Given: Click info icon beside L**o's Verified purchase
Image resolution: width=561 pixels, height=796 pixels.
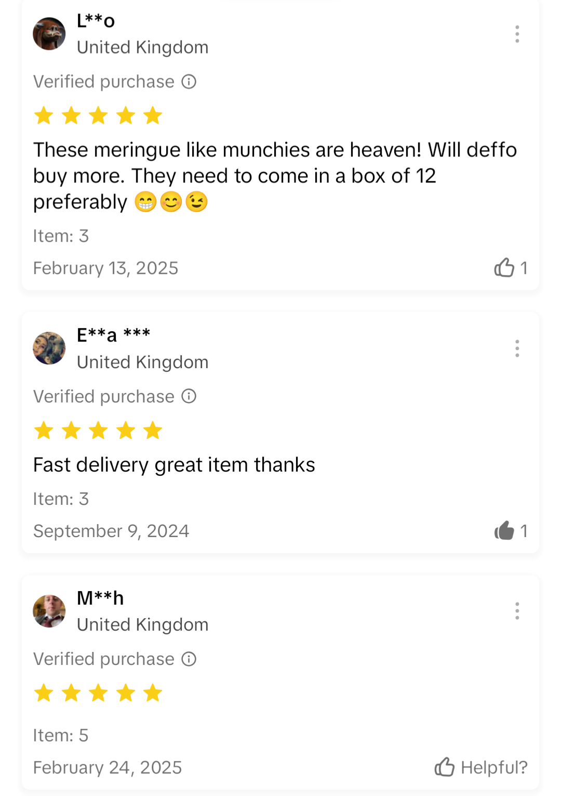Looking at the screenshot, I should coord(189,82).
